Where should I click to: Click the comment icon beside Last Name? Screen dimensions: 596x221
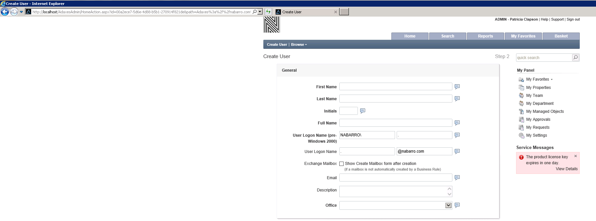(457, 99)
